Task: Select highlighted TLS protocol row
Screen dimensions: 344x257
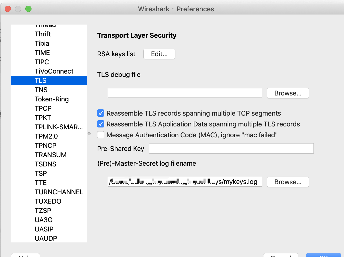Action: pos(49,81)
